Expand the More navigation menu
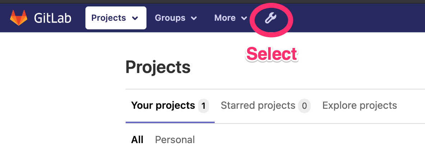Viewport: 425px width, 156px height. coord(231,18)
